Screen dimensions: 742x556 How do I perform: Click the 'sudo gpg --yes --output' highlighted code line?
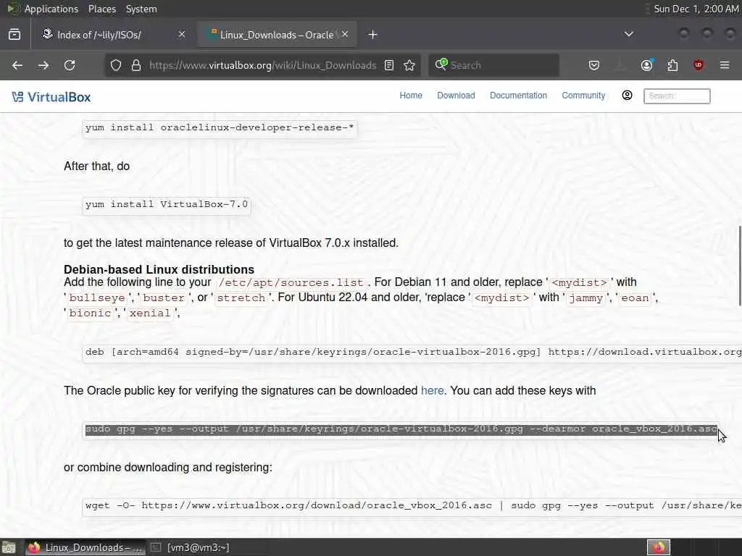(x=401, y=429)
